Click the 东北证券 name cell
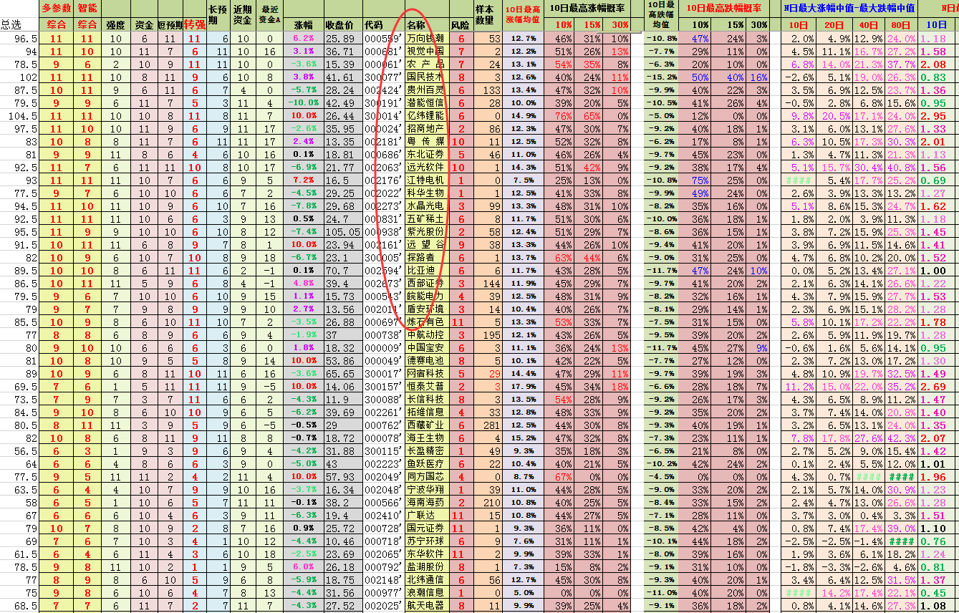Image resolution: width=959 pixels, height=613 pixels. click(427, 154)
